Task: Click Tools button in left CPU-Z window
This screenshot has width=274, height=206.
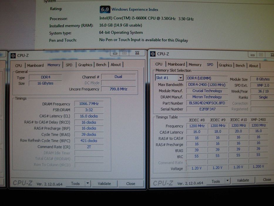Action: coord(75,183)
